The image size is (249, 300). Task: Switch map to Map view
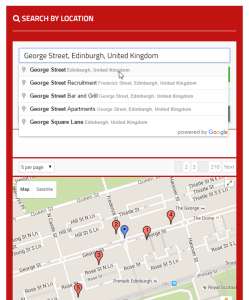[x=25, y=189]
